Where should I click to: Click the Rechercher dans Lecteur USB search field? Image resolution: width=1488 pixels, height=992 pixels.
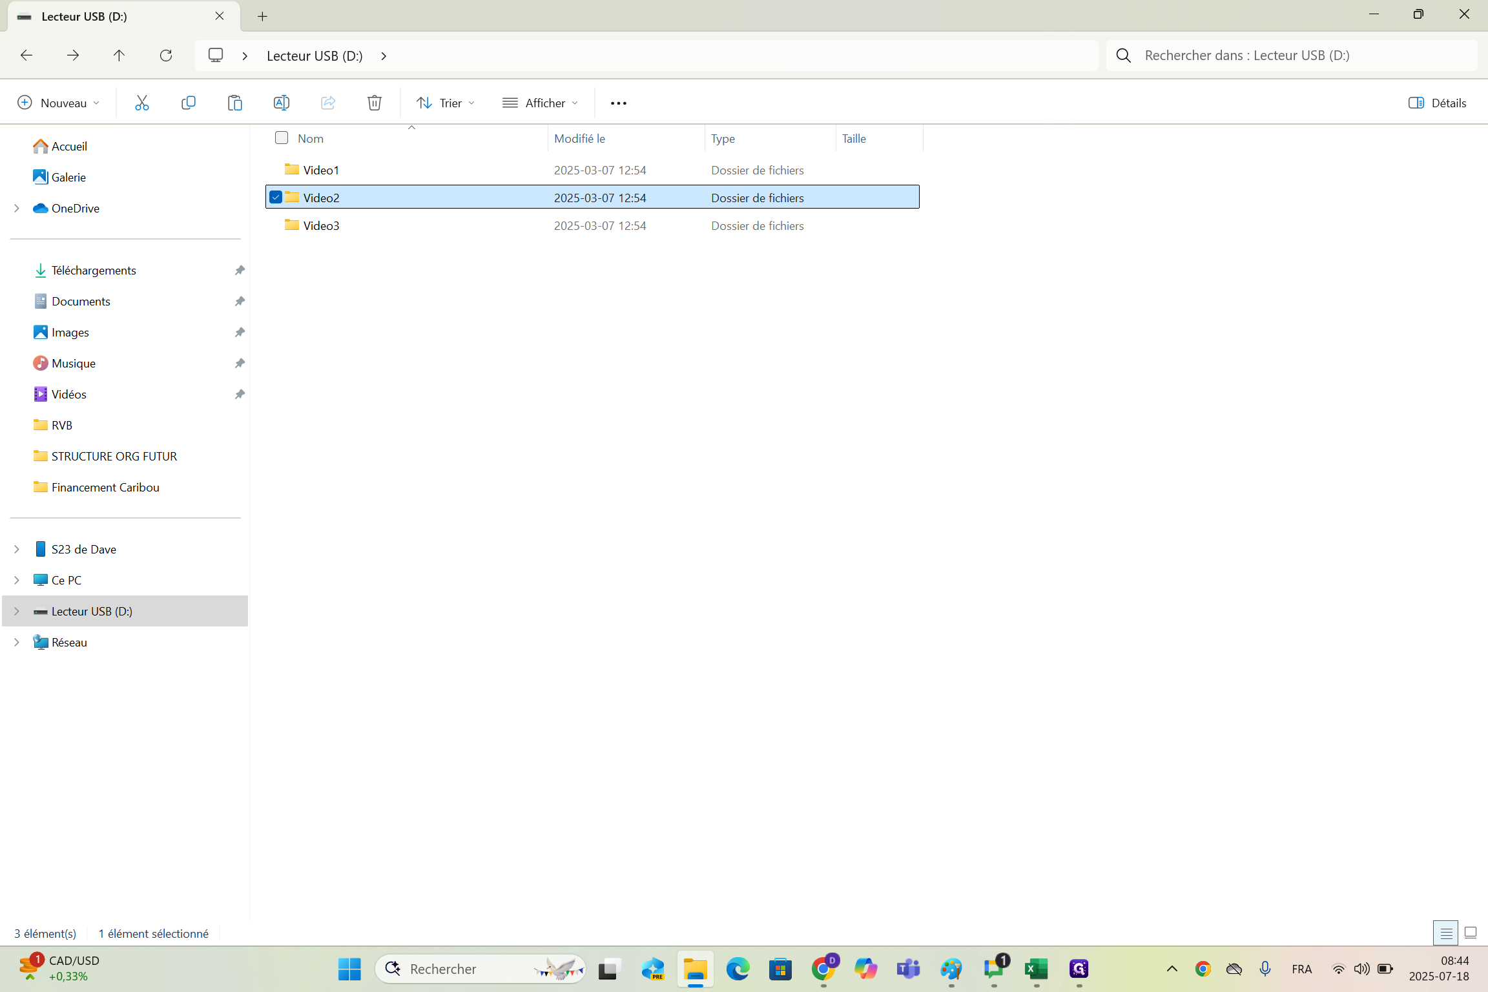click(1292, 56)
